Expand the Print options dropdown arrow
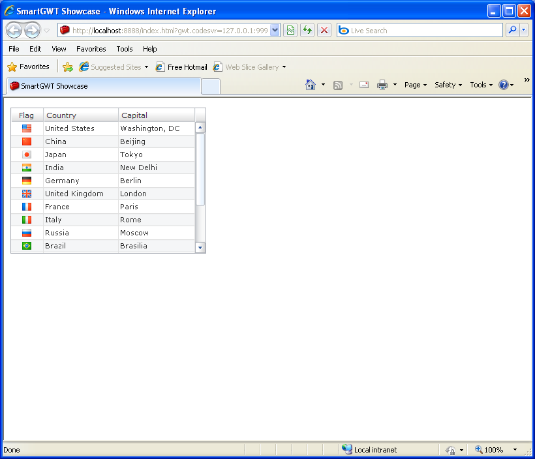 [x=395, y=85]
